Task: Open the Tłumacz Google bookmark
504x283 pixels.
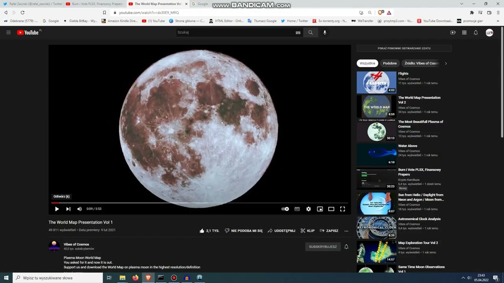Action: click(x=262, y=21)
